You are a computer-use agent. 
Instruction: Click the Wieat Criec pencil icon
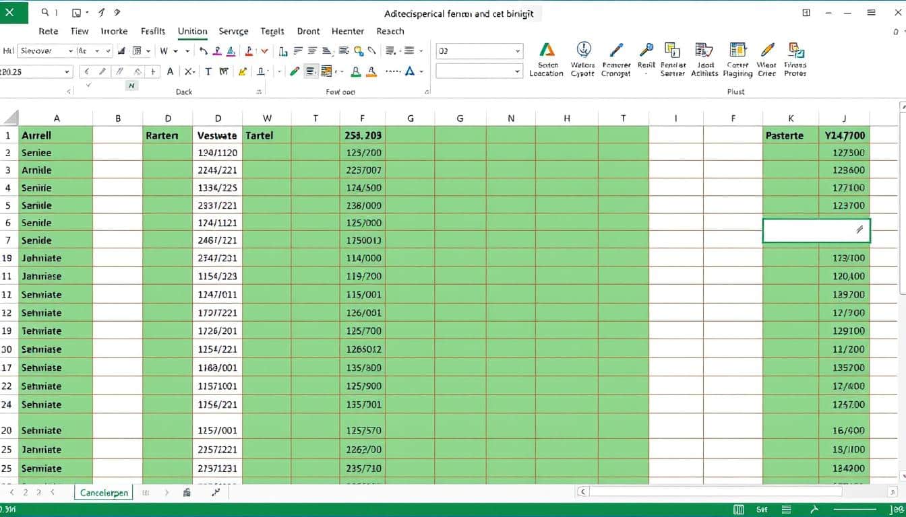(767, 50)
